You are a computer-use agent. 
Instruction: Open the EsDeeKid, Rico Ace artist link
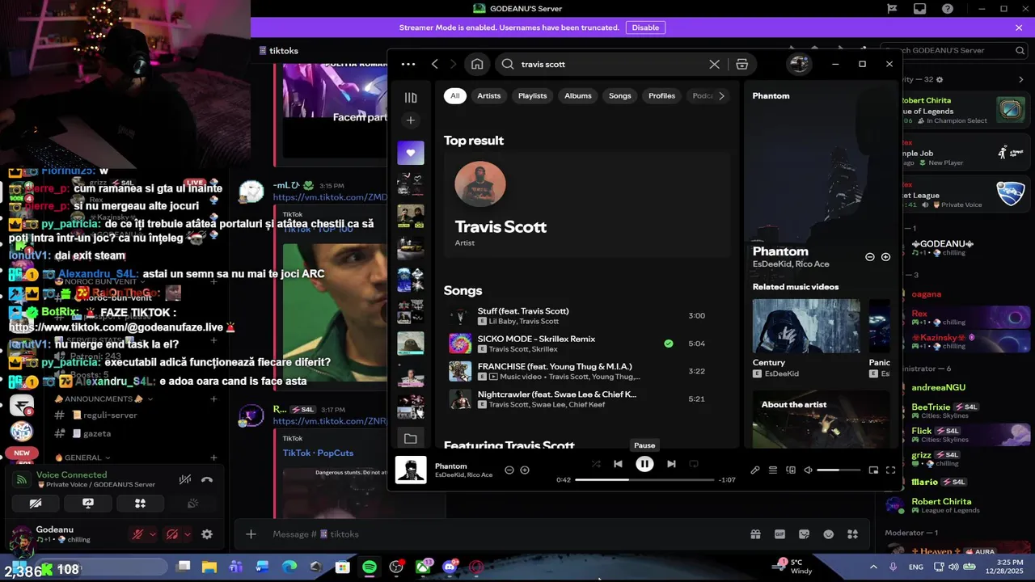(791, 264)
